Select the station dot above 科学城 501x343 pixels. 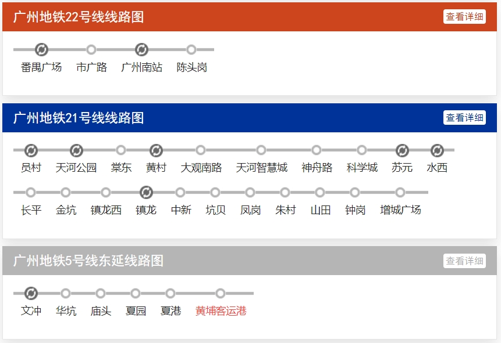[x=362, y=151]
